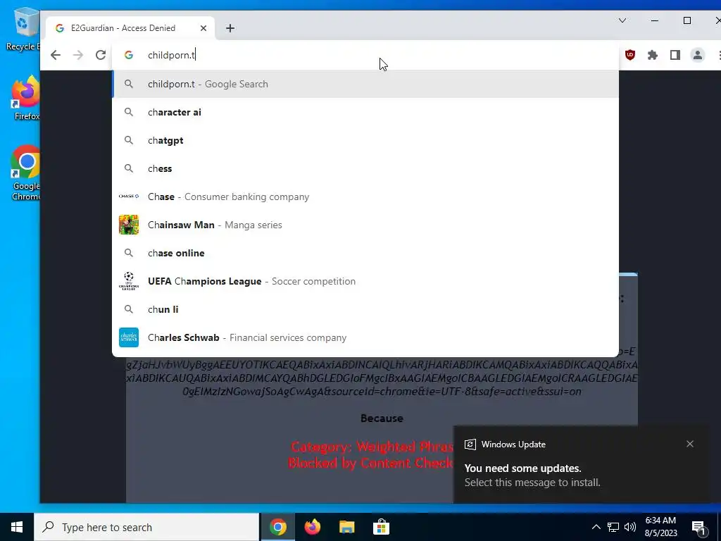Choose Charles Schwab - Financial services company
The width and height of the screenshot is (721, 541).
tap(365, 337)
